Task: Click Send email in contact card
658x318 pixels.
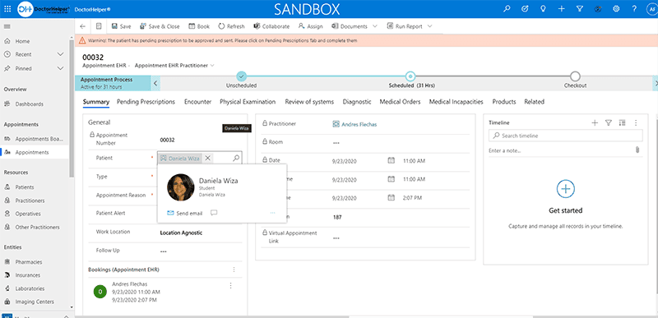Action: point(185,214)
